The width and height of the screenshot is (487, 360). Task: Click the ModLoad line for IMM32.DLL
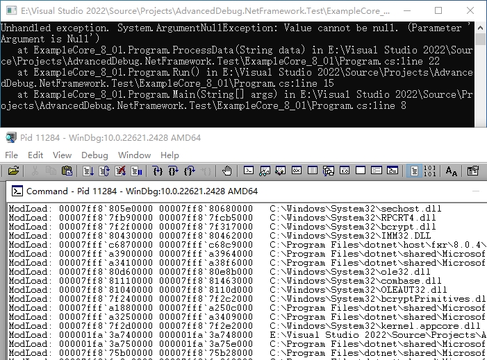220,236
